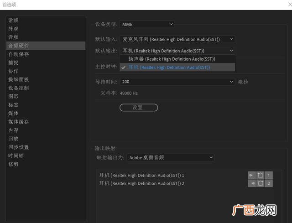Open the 媒体缓存 preferences category
The image size is (292, 223).
46,122
